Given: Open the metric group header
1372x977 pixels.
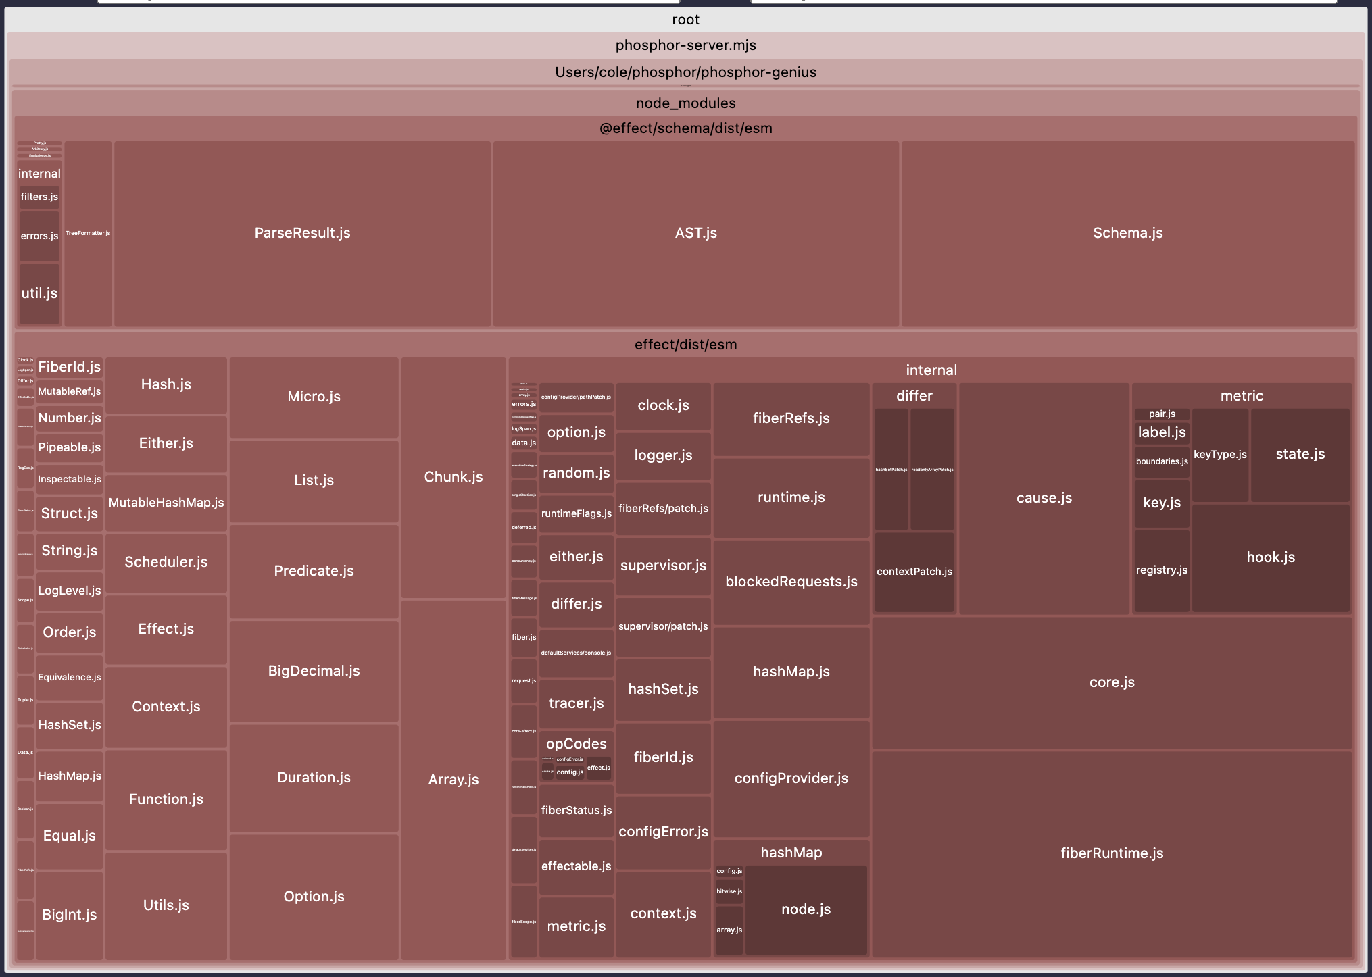Looking at the screenshot, I should click(1241, 396).
